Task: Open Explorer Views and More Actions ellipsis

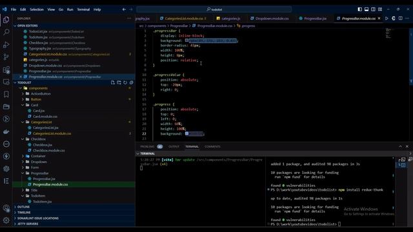Action: pos(129,19)
